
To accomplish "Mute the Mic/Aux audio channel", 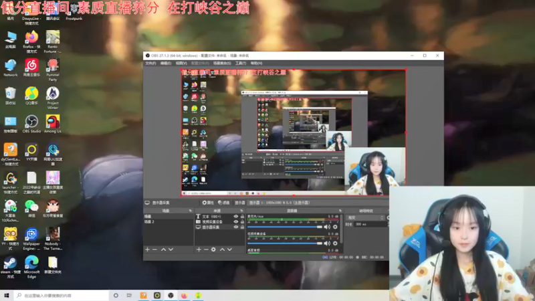I will [327, 227].
